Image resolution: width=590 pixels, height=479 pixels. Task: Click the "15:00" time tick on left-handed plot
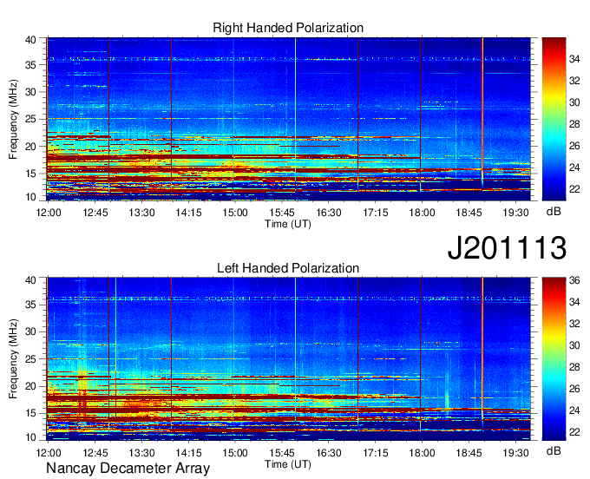pos(235,452)
